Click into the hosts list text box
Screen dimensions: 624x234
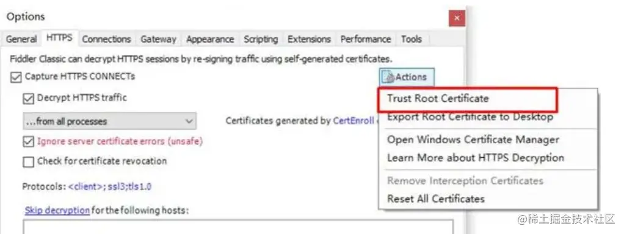click(x=238, y=227)
